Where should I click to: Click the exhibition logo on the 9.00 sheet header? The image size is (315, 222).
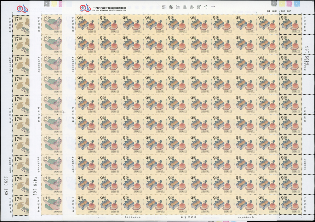[x=83, y=6]
